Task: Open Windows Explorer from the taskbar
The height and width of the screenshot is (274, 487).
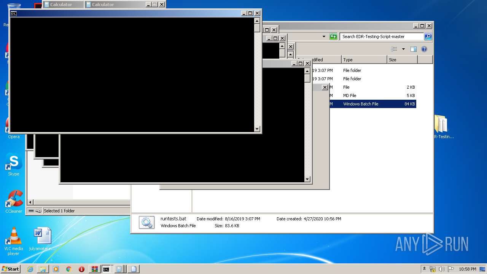Action: tap(43, 269)
